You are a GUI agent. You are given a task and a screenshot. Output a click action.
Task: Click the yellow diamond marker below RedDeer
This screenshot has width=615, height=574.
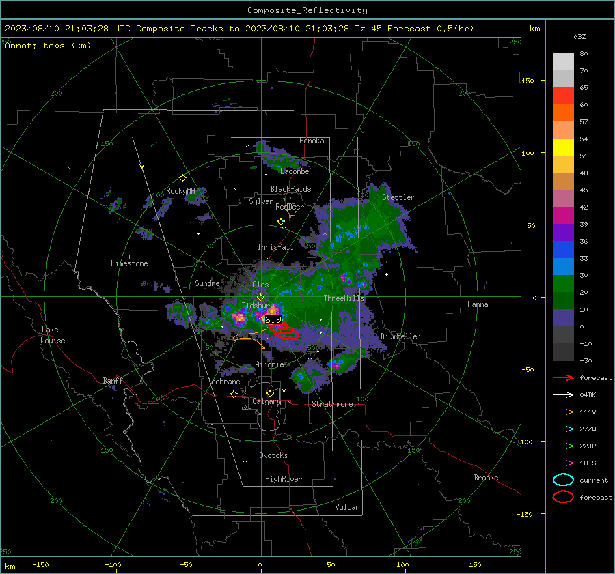pyautogui.click(x=281, y=221)
